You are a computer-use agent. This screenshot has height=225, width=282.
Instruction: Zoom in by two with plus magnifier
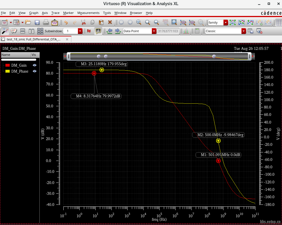coord(148,22)
